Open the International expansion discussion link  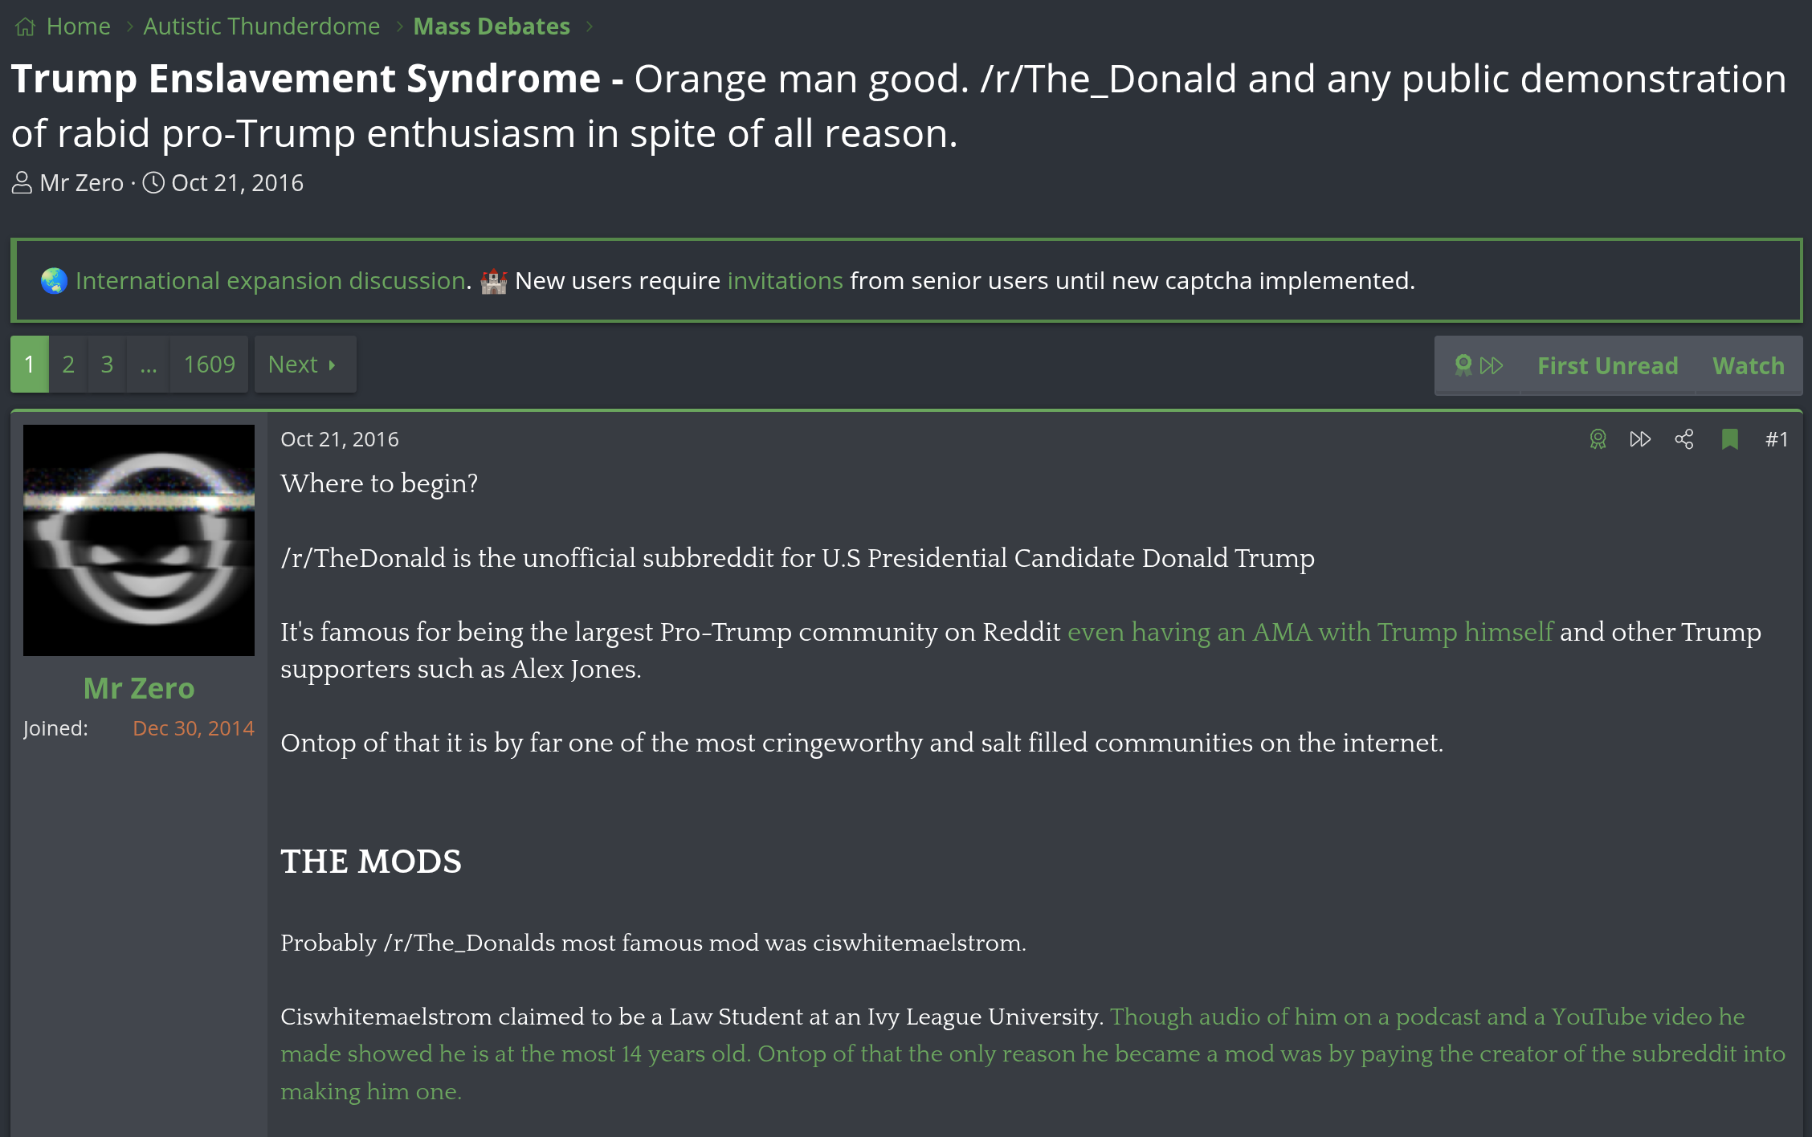[x=270, y=281]
